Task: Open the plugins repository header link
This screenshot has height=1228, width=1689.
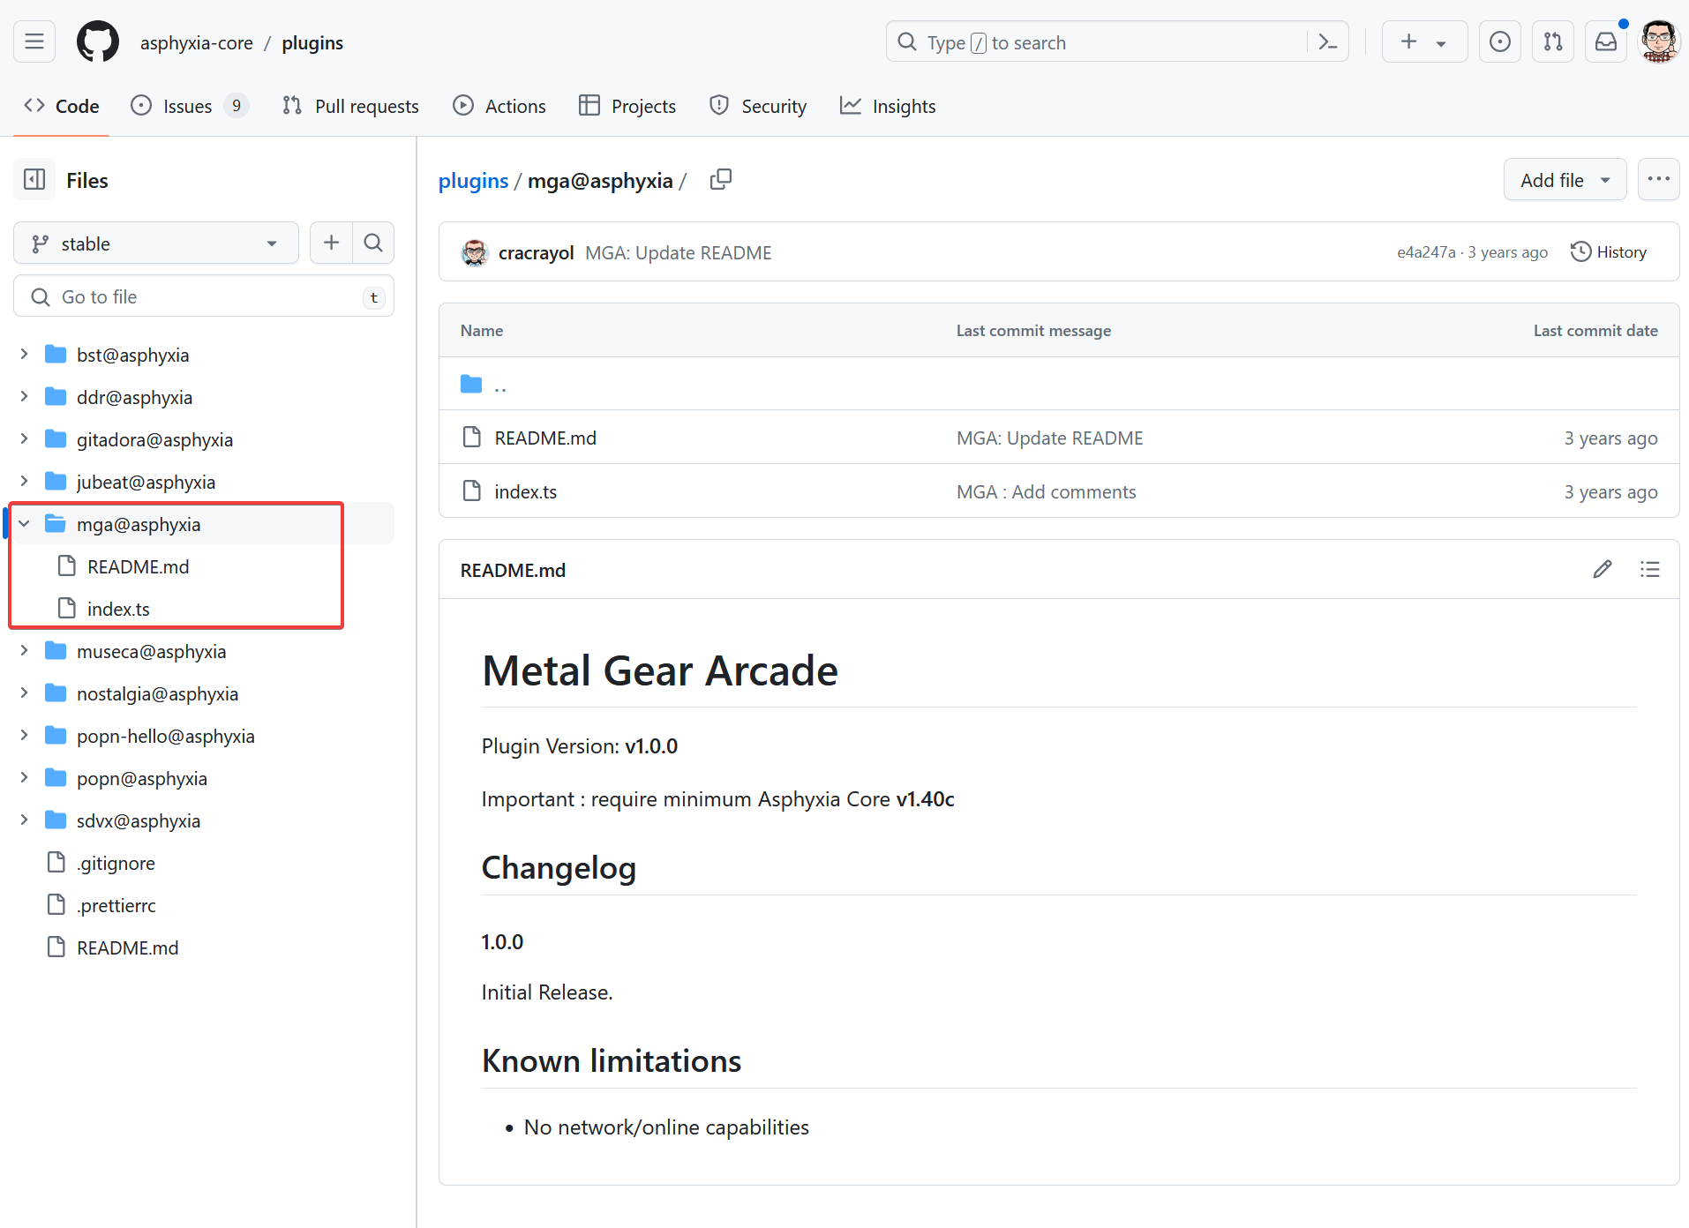Action: (312, 42)
